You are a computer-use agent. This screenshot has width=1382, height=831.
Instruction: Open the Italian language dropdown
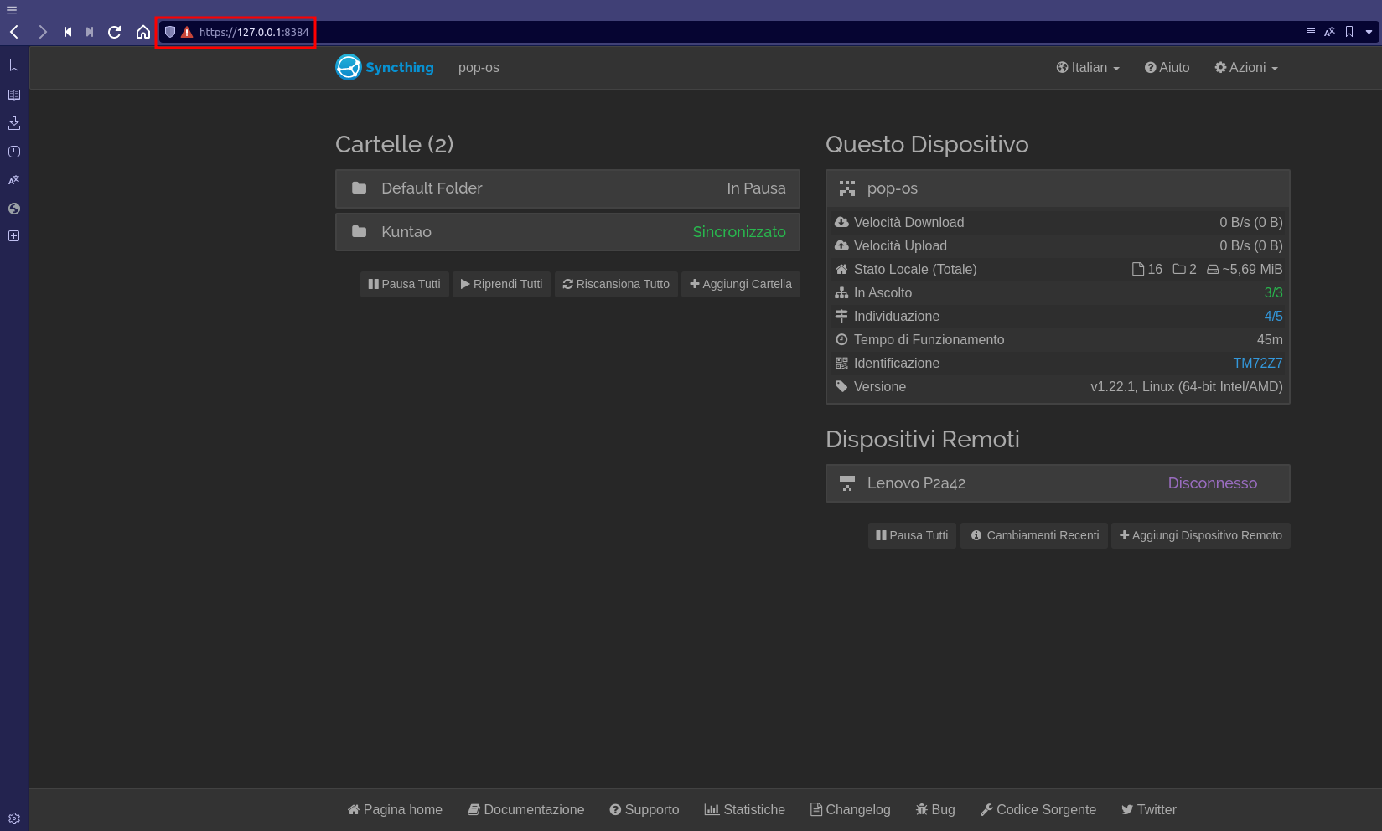[x=1088, y=68]
